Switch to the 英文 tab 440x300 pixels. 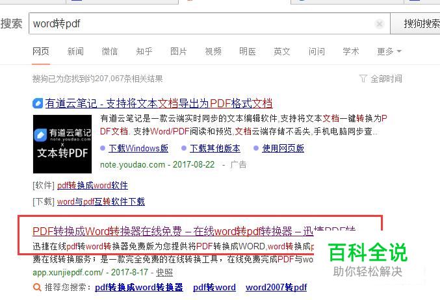click(x=281, y=51)
